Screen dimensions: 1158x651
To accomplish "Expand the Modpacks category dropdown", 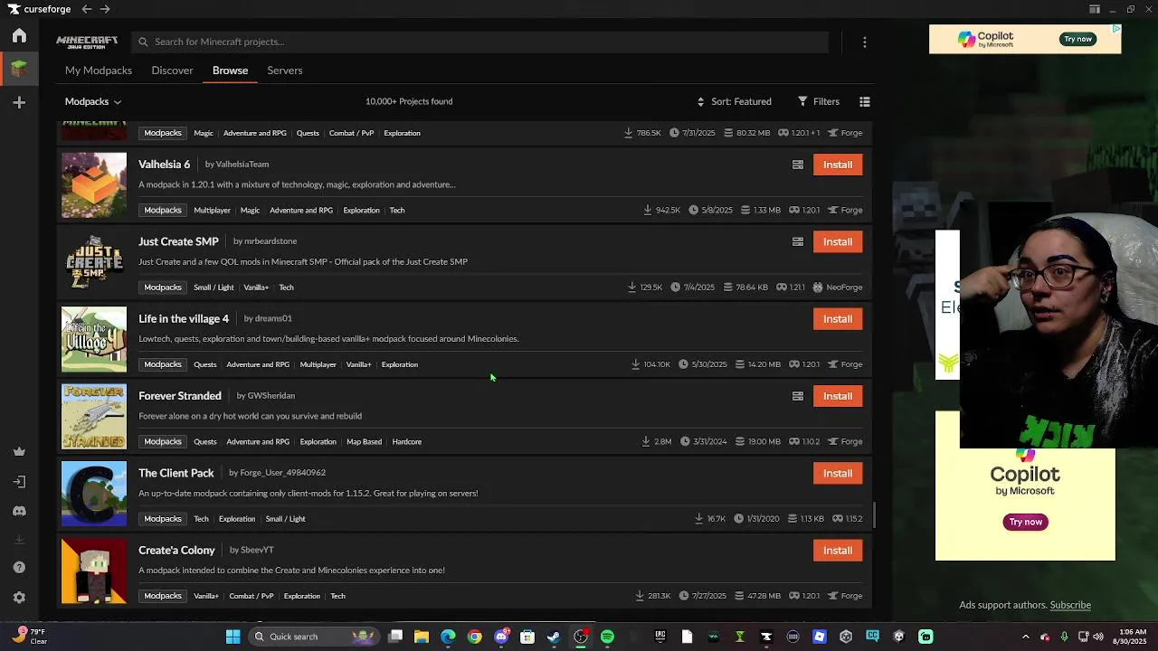I will click(x=92, y=101).
